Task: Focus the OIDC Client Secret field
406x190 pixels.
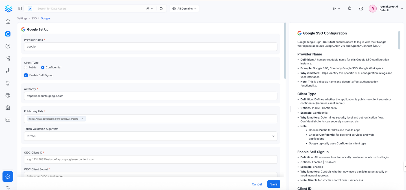Action: coord(150,175)
